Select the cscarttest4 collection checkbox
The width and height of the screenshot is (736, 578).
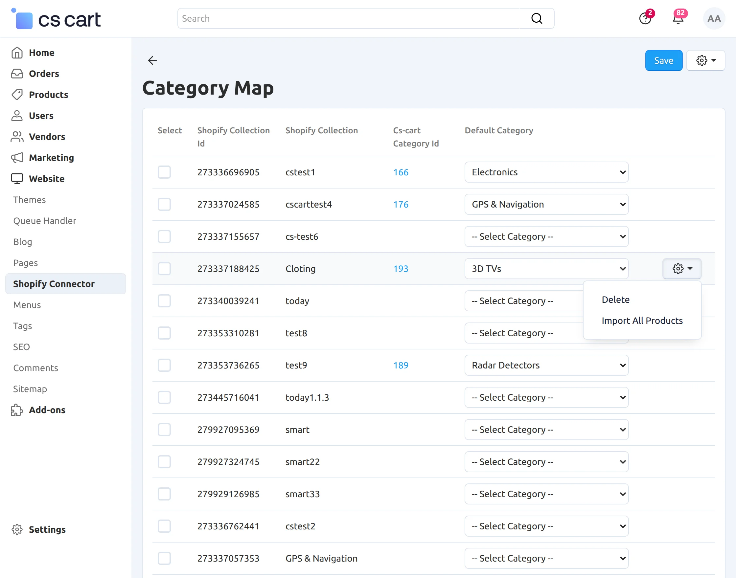click(x=164, y=204)
